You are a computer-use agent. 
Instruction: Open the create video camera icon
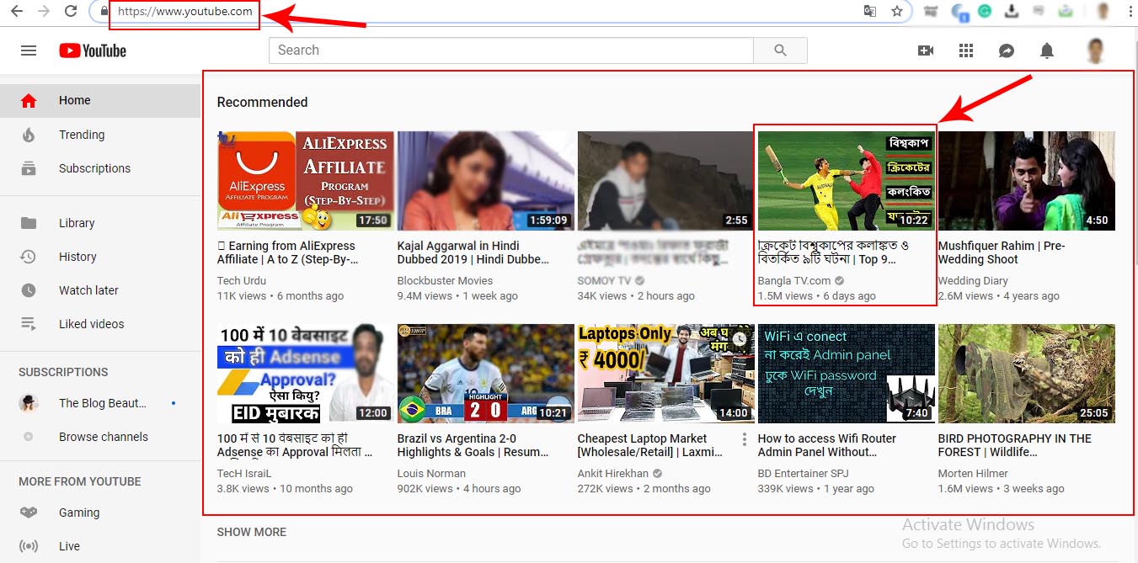926,50
